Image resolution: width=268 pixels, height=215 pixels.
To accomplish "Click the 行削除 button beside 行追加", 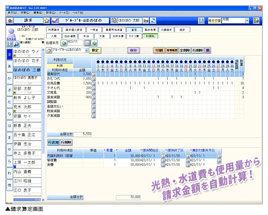I will click(66, 142).
